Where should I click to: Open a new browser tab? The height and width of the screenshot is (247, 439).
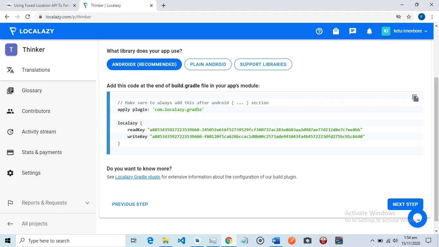(164, 5)
